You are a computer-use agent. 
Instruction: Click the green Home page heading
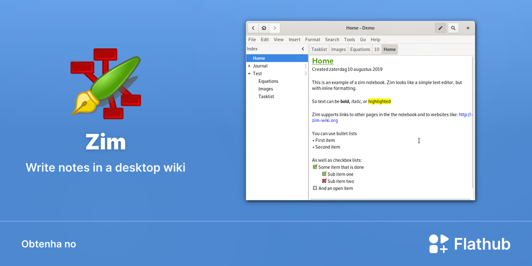(323, 61)
